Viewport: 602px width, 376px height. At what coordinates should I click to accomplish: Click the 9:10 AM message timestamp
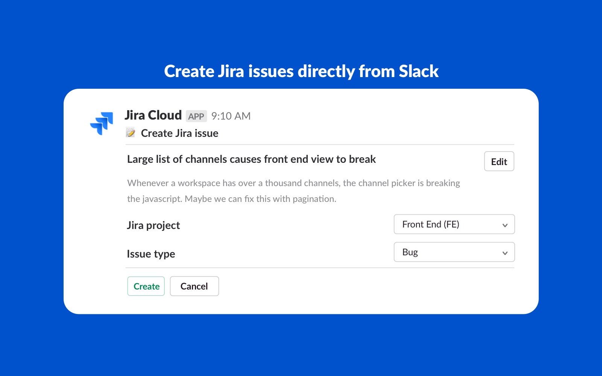(230, 116)
